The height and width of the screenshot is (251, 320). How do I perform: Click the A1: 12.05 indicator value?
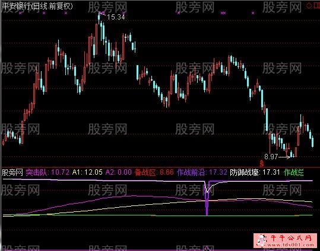[87, 172]
